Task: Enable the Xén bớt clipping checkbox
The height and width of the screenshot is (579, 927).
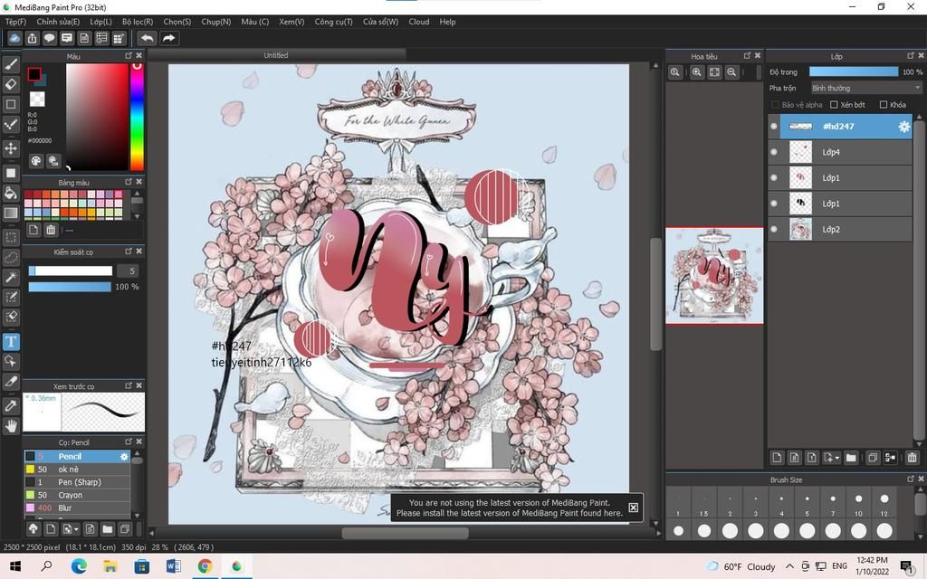Action: [834, 105]
